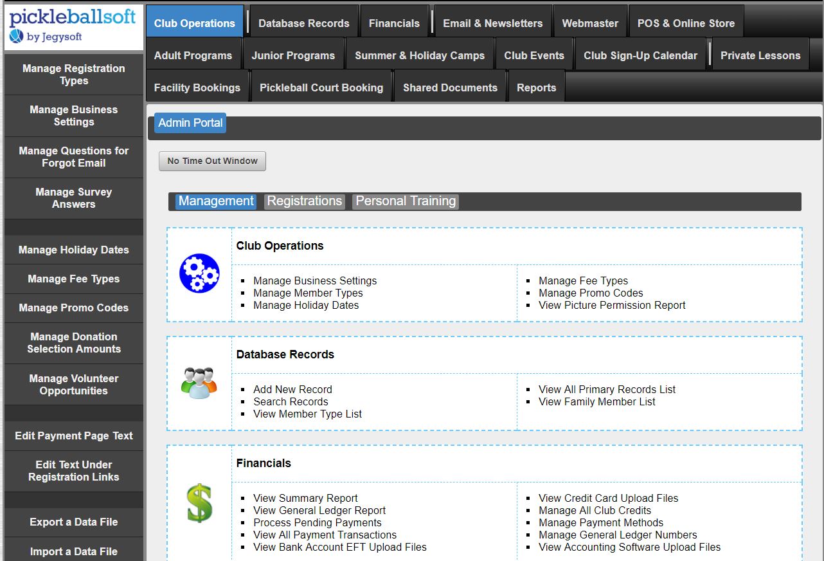Open Manage Survey Answers in sidebar
824x561 pixels.
tap(74, 198)
